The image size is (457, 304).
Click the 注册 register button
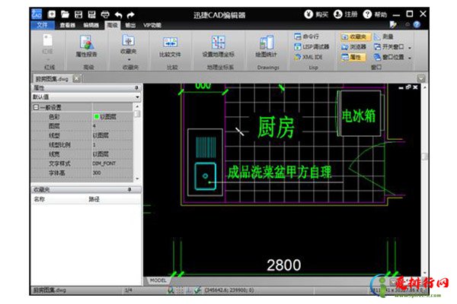pos(346,14)
